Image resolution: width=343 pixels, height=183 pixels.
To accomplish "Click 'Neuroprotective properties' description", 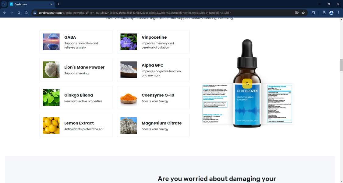I will coord(83,101).
